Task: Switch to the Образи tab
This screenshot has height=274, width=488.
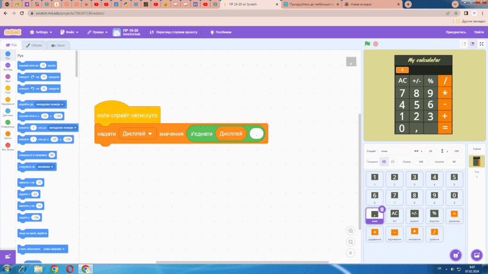Action: pyautogui.click(x=34, y=46)
